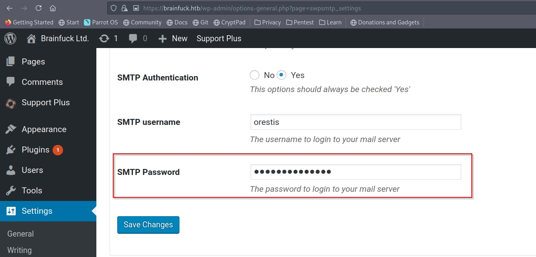Open the Appearance menu in sidebar

click(44, 129)
